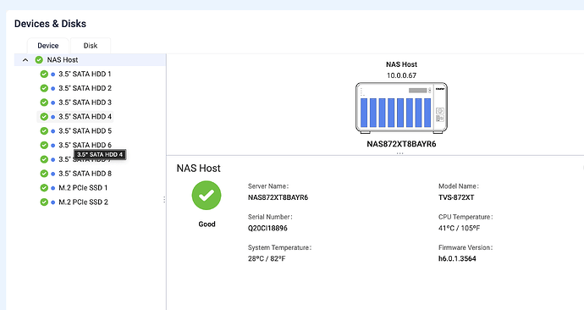Click green status icon beside NAS Host

pyautogui.click(x=39, y=59)
